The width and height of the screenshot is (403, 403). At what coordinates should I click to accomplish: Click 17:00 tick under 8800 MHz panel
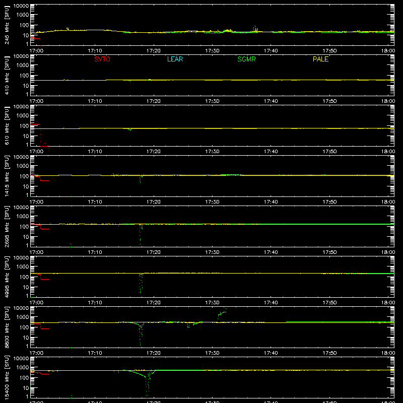tap(36, 353)
